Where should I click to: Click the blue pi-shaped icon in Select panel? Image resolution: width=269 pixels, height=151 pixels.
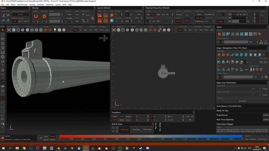click(x=228, y=34)
